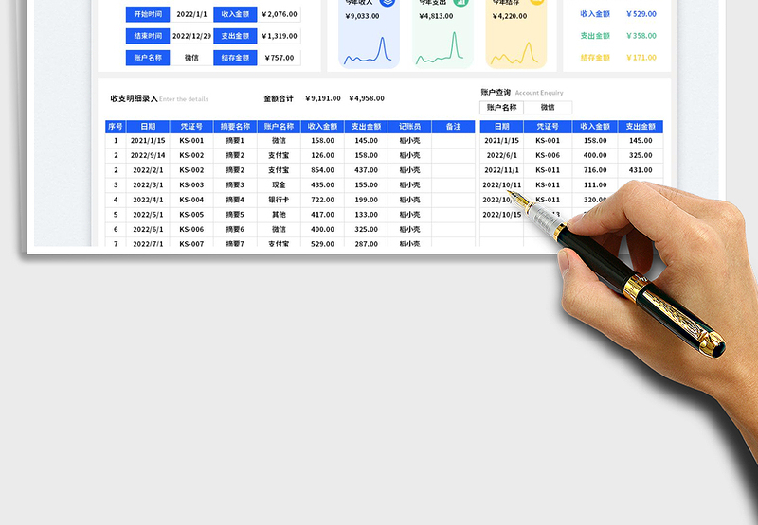
Task: Click the 开始时间 blue label
Action: point(147,14)
